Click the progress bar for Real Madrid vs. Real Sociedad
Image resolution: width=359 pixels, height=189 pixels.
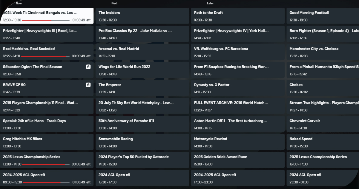point(46,56)
